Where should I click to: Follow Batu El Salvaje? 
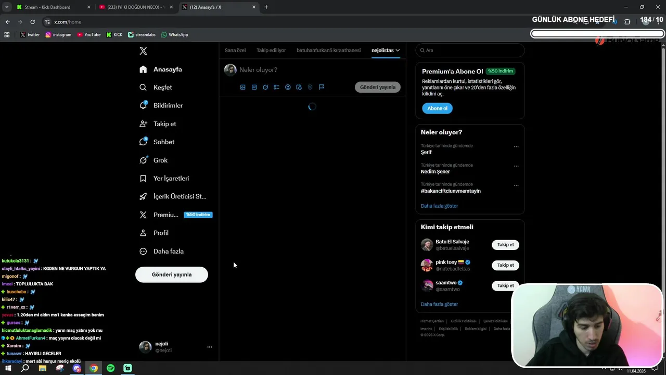pyautogui.click(x=505, y=245)
